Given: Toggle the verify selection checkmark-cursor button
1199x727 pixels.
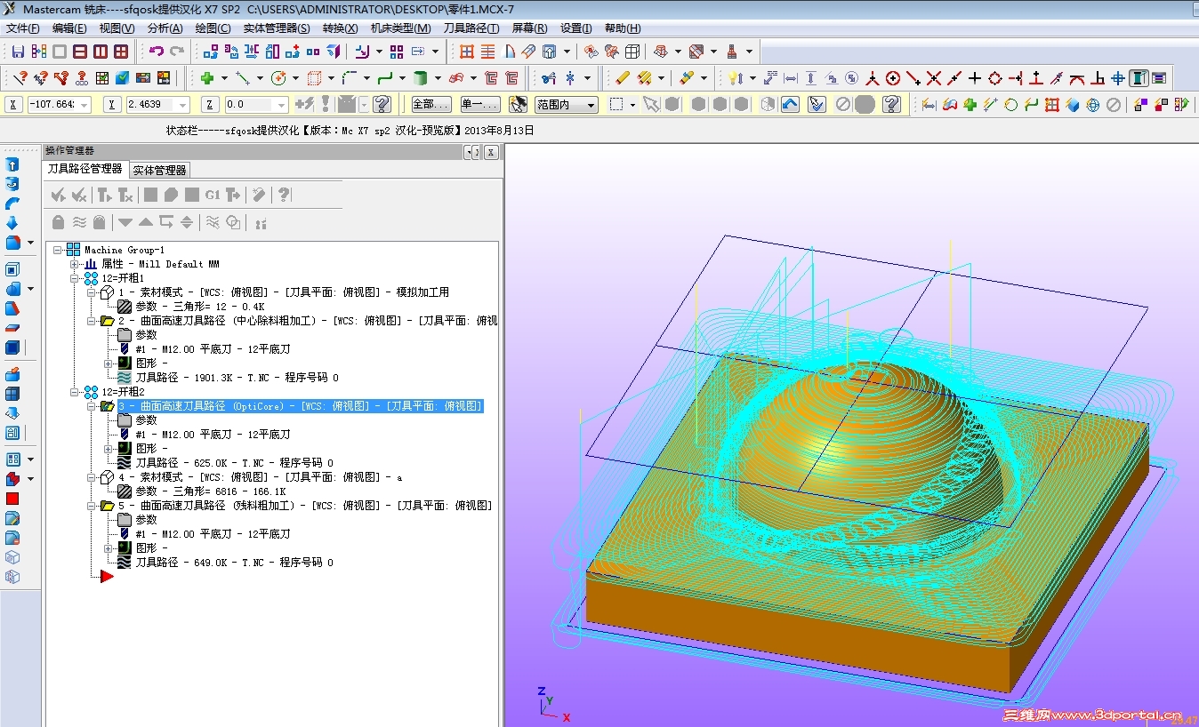Looking at the screenshot, I should (817, 105).
